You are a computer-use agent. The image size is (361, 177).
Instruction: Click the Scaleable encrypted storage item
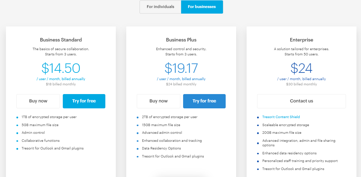click(285, 125)
